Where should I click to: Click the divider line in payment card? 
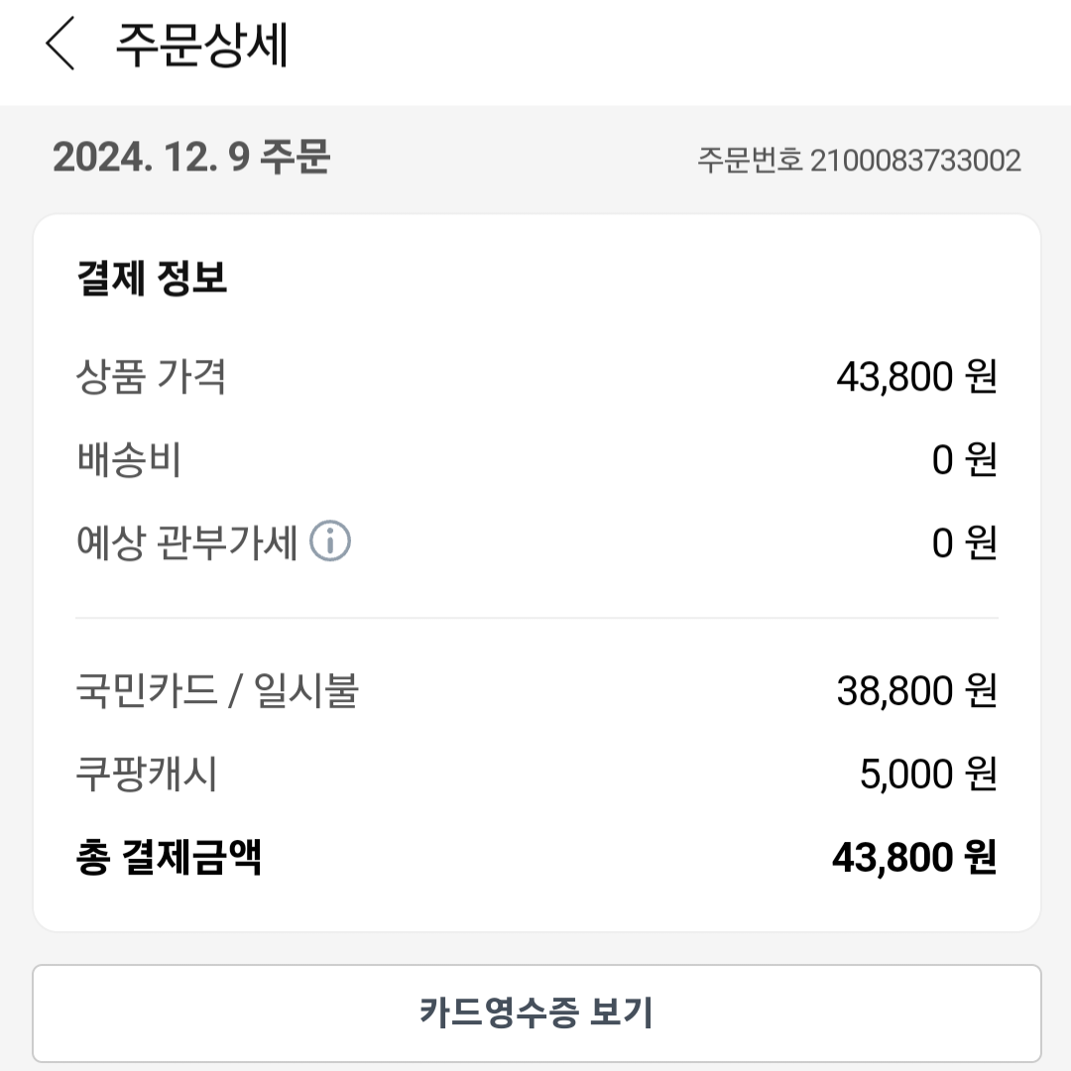coord(536,618)
